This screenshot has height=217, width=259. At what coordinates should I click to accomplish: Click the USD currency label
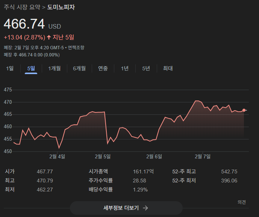coord(55,26)
